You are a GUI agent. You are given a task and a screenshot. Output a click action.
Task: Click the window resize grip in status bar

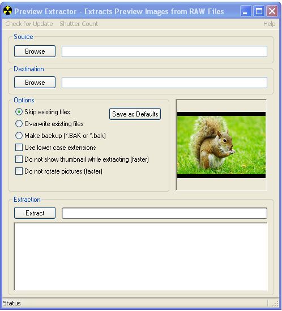[276, 304]
